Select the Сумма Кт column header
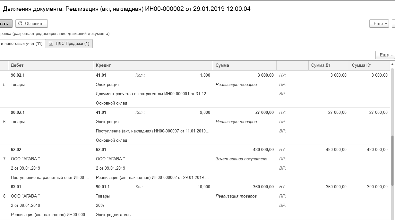 pyautogui.click(x=361, y=65)
